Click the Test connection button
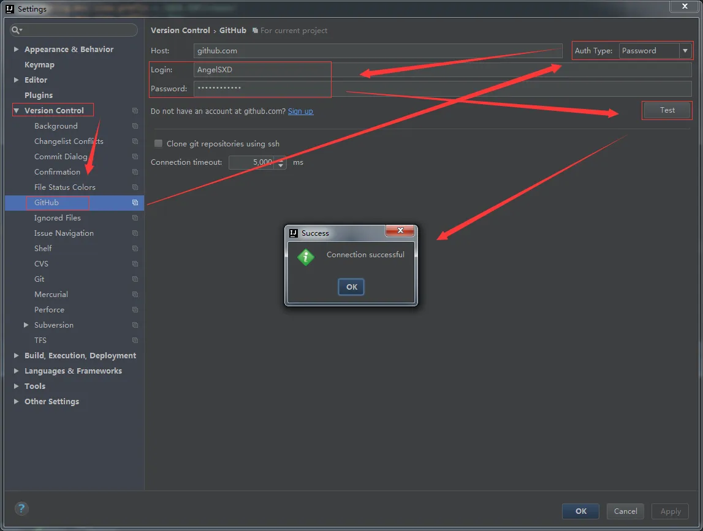Viewport: 703px width, 531px height. coord(667,110)
